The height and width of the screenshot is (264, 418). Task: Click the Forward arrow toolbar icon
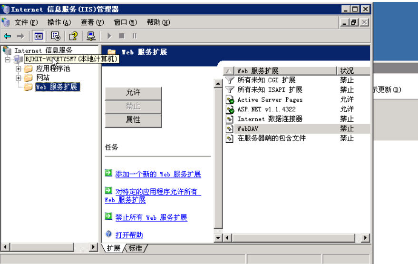pos(20,36)
